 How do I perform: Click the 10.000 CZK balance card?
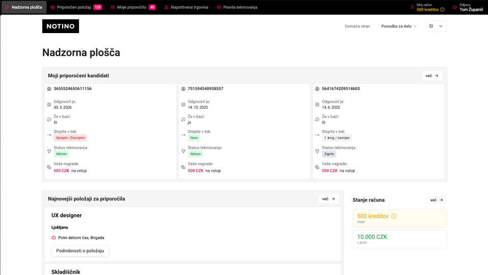coord(400,239)
